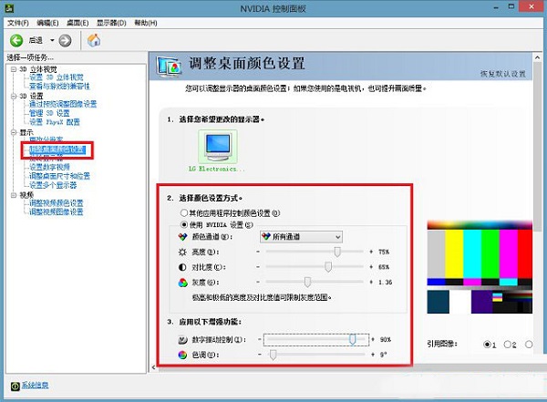547x402 pixels.
Task: Open the 所有通道 color channel dropdown
Action: (x=301, y=237)
